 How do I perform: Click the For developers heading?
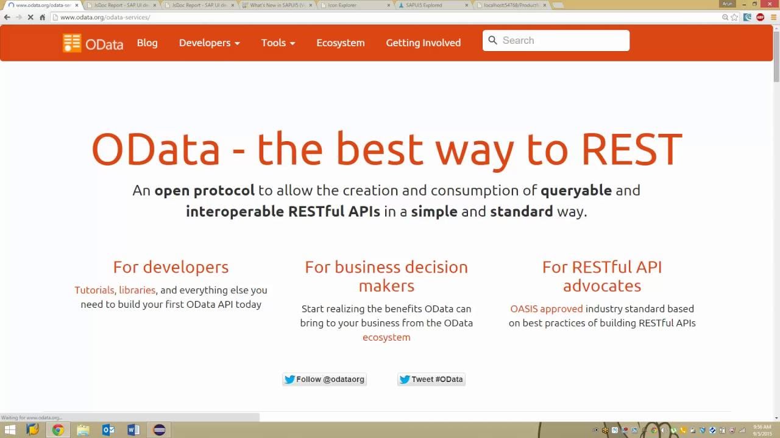point(171,267)
